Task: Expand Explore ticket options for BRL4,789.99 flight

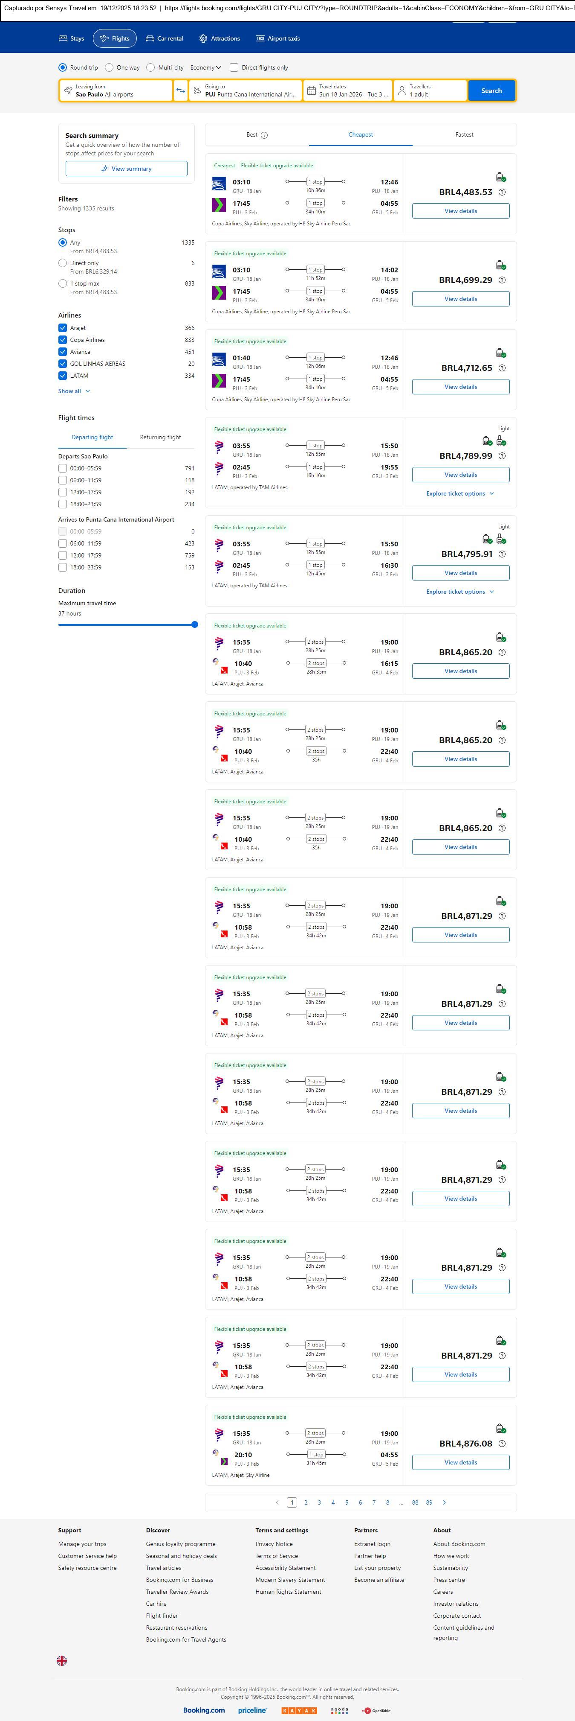Action: tap(460, 494)
